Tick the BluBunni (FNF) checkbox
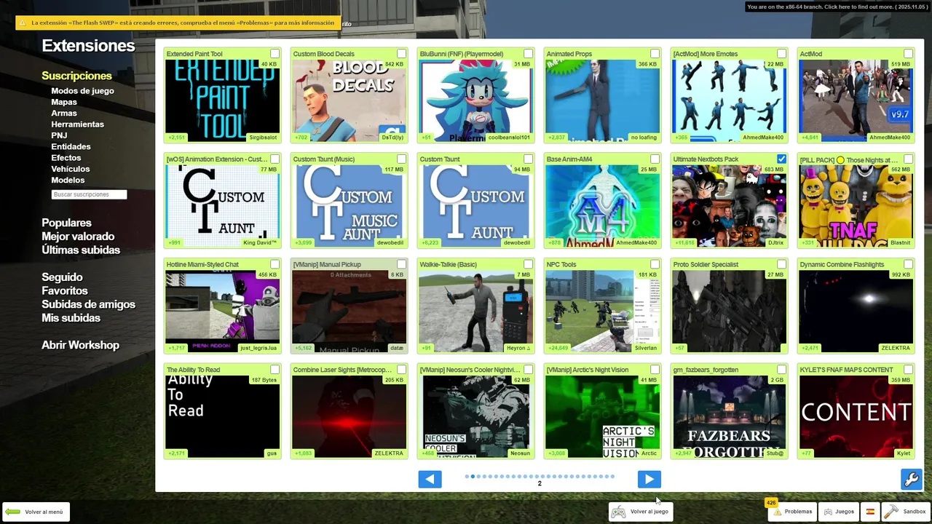932x524 pixels. pyautogui.click(x=528, y=54)
